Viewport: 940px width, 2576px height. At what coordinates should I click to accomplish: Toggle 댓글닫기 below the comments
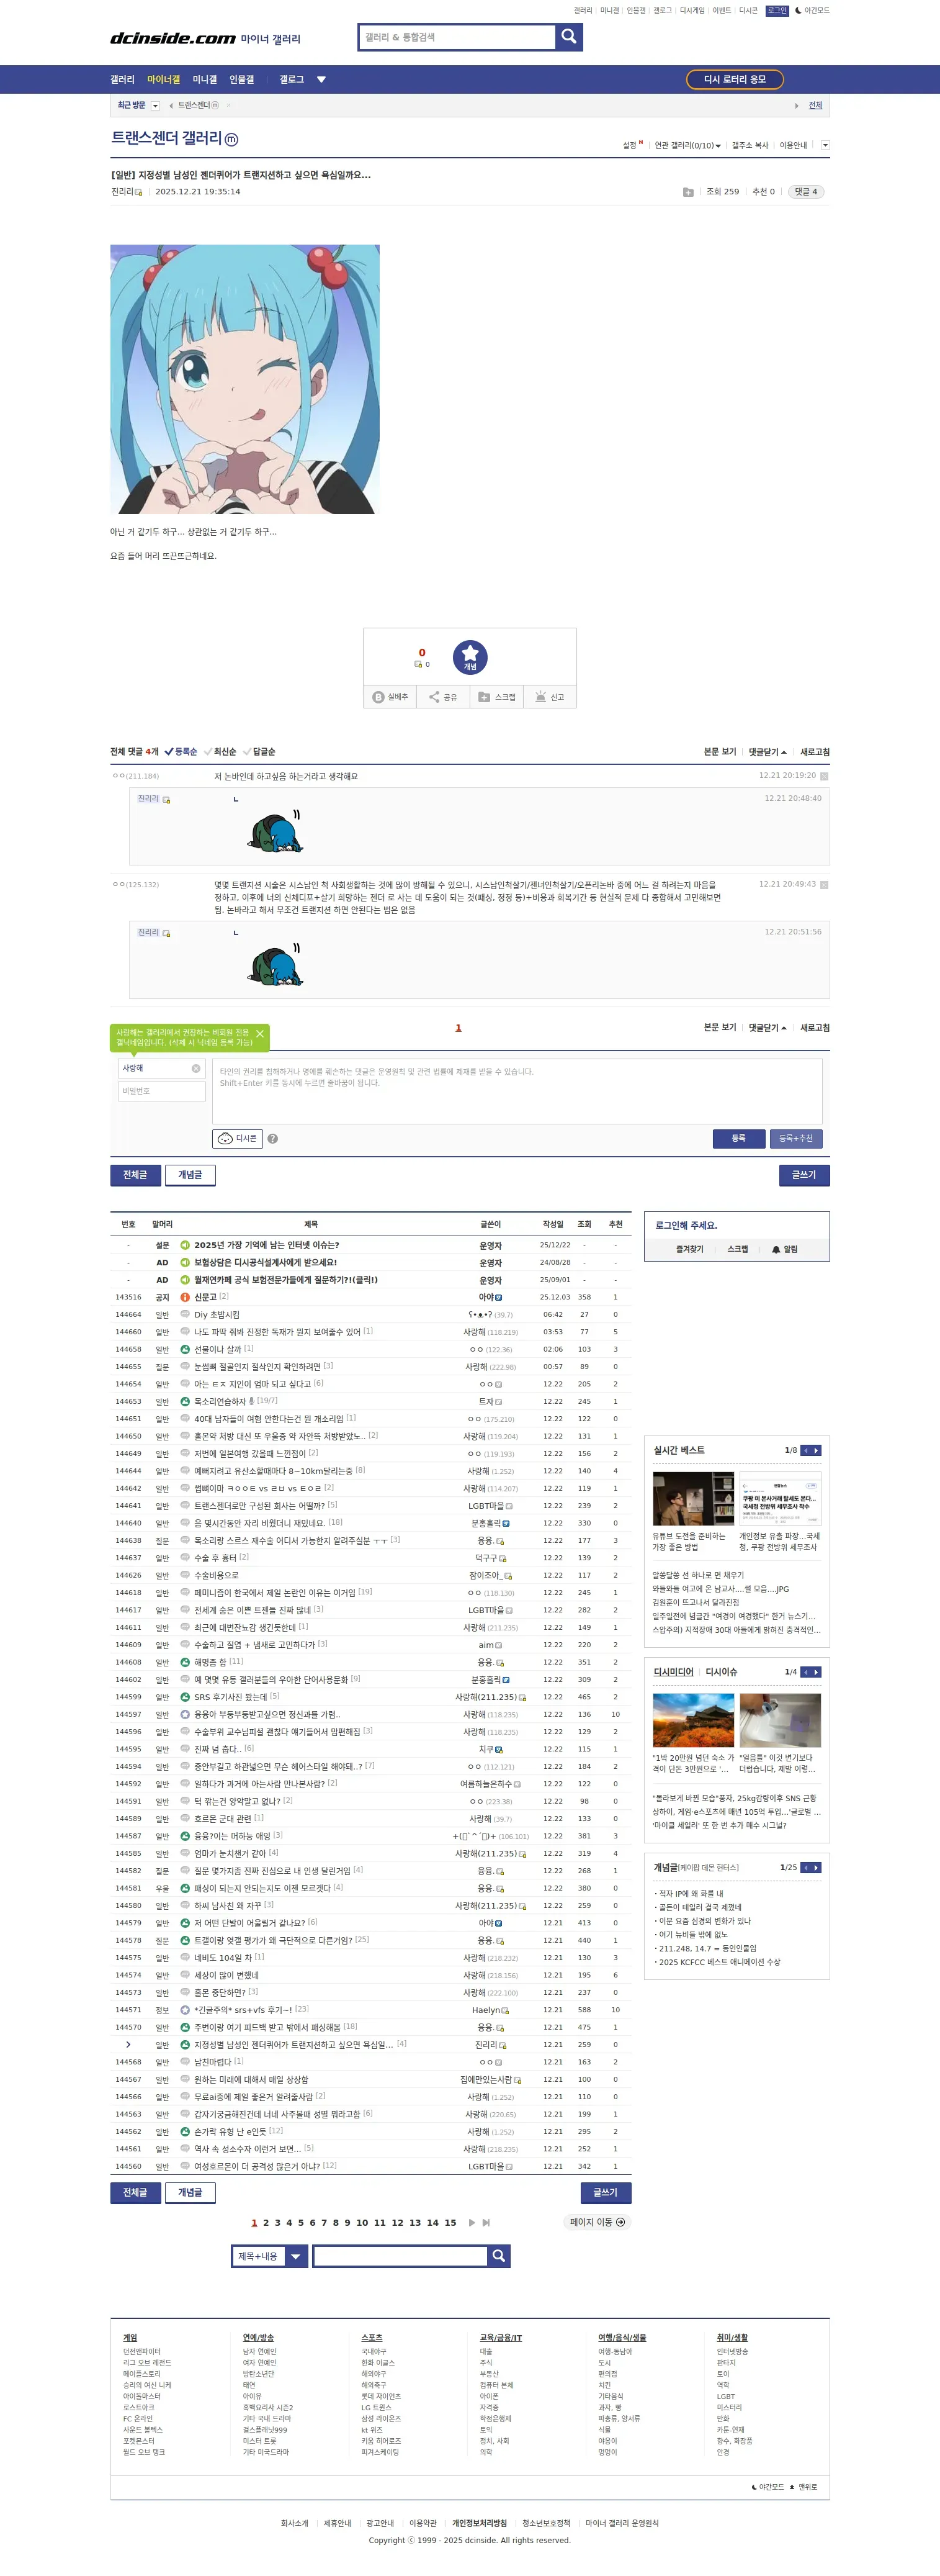[767, 1028]
